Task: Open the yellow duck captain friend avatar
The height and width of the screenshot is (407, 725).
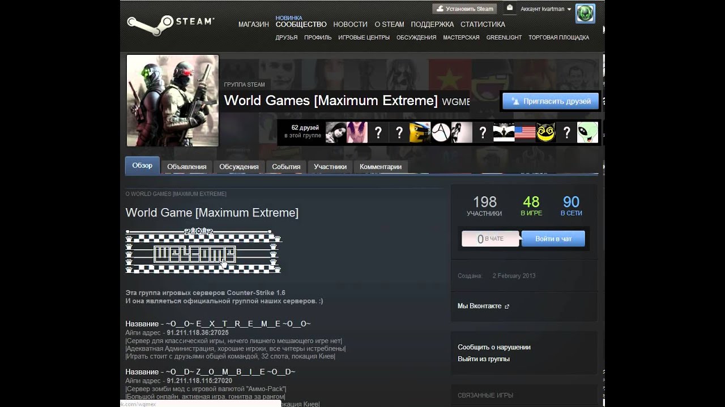Action: tap(420, 132)
